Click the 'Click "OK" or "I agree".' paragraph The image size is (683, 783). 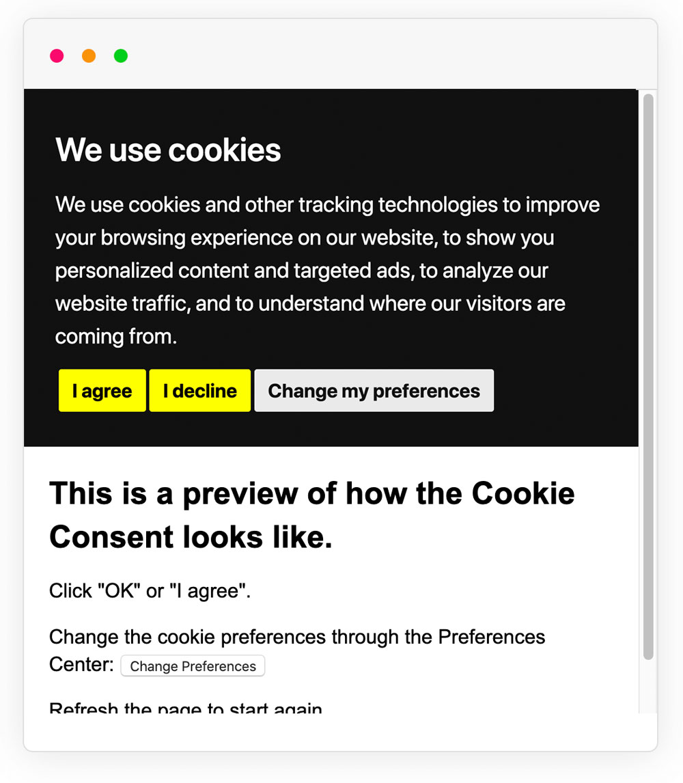150,591
